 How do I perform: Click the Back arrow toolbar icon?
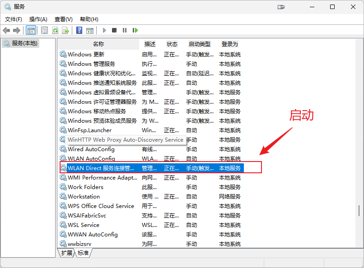click(x=6, y=30)
